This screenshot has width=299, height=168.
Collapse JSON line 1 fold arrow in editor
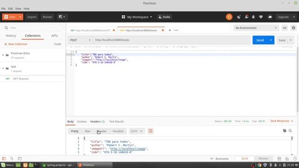(x=73, y=52)
